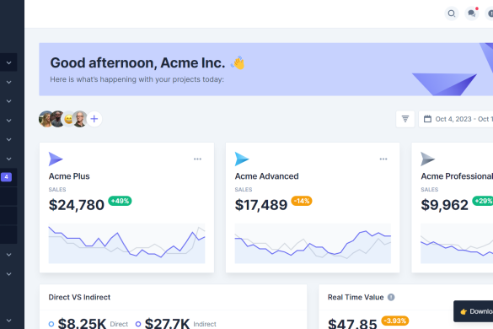This screenshot has height=329, width=493.
Task: Expand the second sidebar chevron
Action: pos(8,82)
